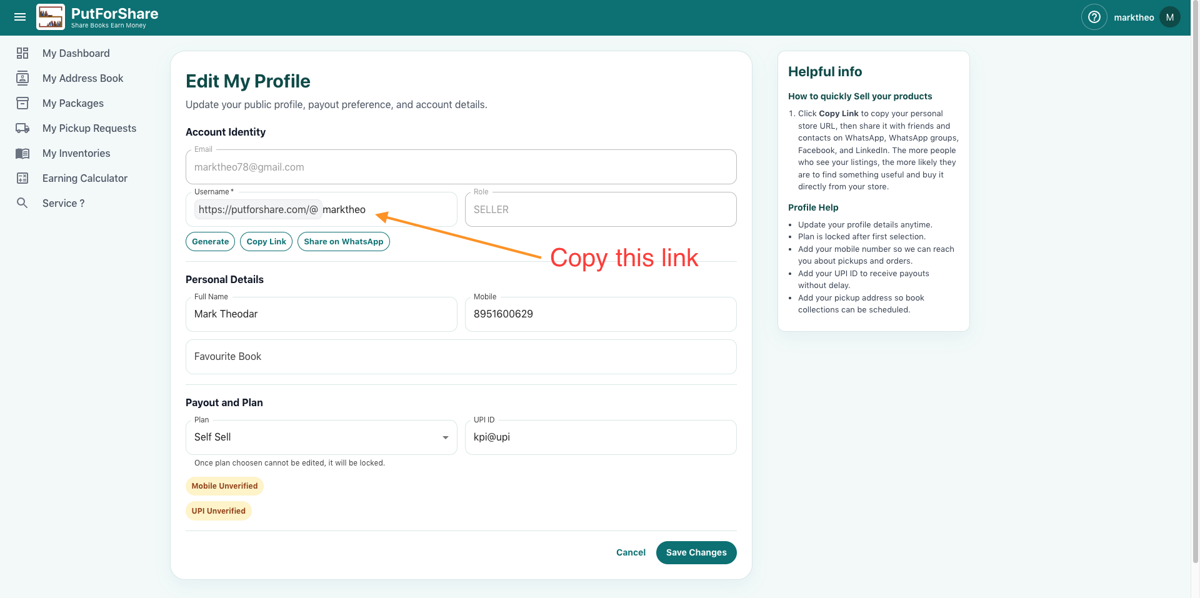
Task: Click the Role field showing SELLER
Action: (601, 209)
